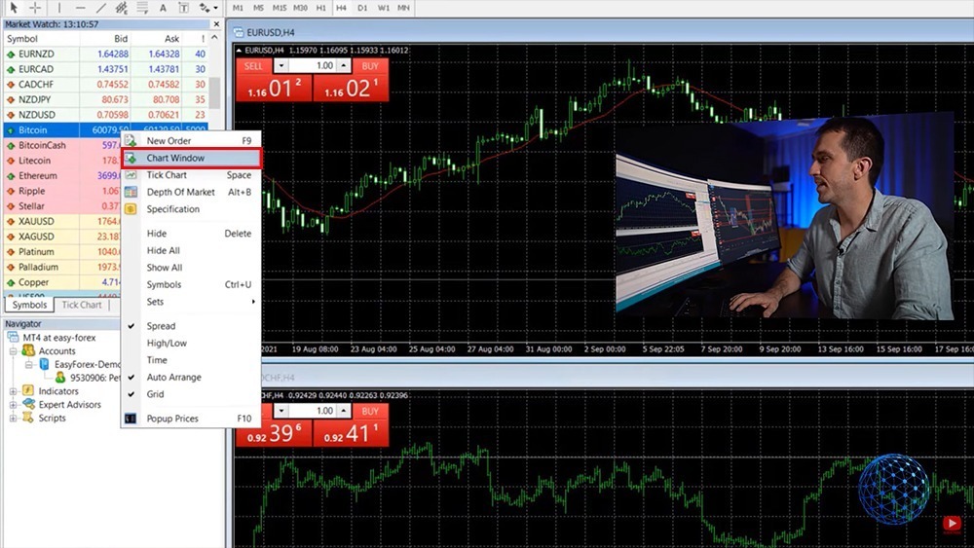974x548 pixels.
Task: Toggle Auto Arrange option
Action: [x=191, y=378]
